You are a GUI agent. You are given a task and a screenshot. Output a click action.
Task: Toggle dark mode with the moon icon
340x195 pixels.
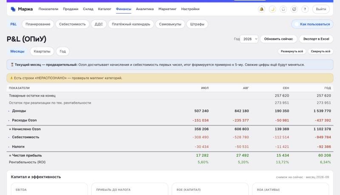coord(272,9)
